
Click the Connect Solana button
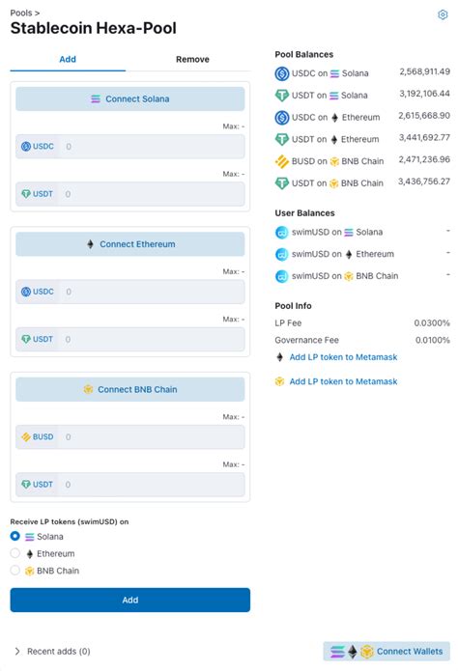[x=130, y=98]
